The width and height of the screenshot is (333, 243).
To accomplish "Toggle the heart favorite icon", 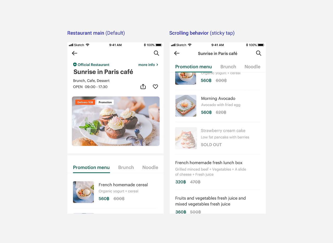I will tap(155, 87).
